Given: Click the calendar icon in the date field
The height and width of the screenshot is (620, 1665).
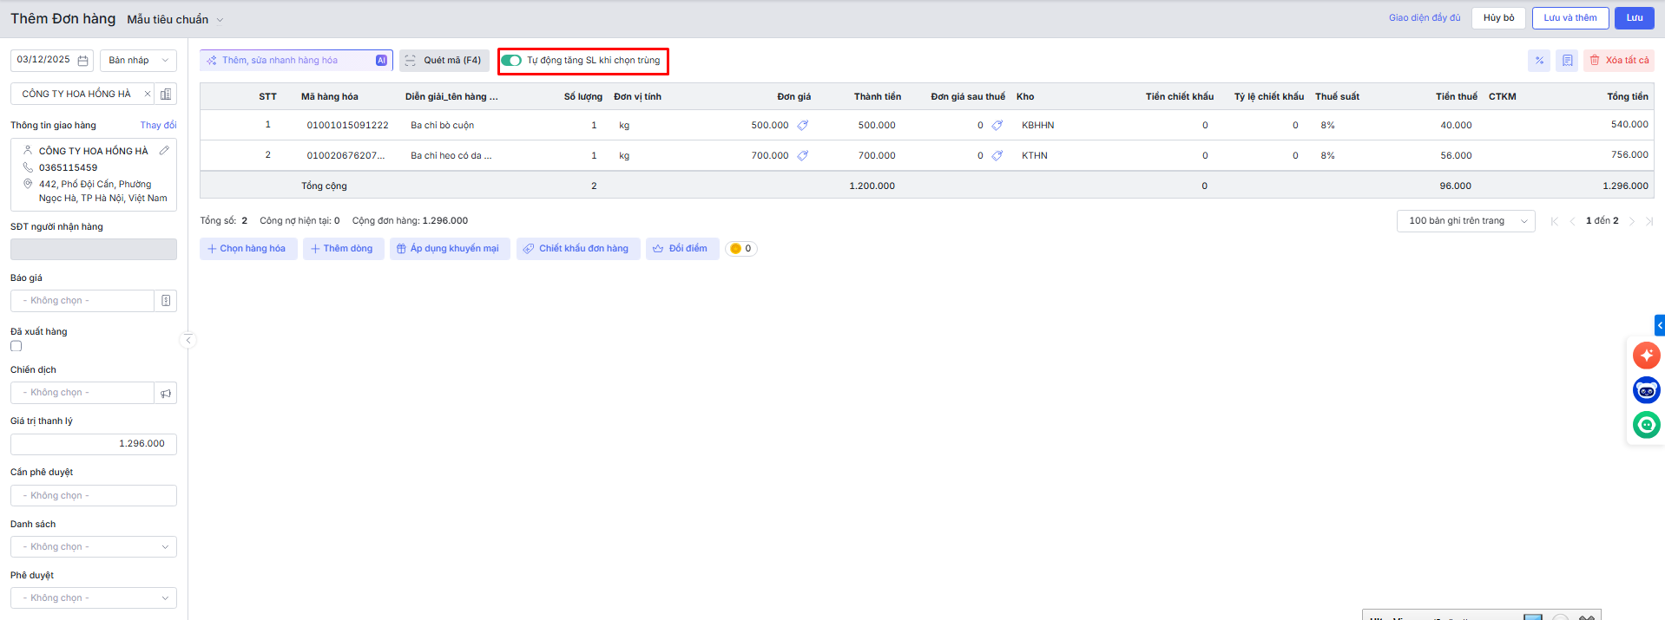Looking at the screenshot, I should pos(83,61).
